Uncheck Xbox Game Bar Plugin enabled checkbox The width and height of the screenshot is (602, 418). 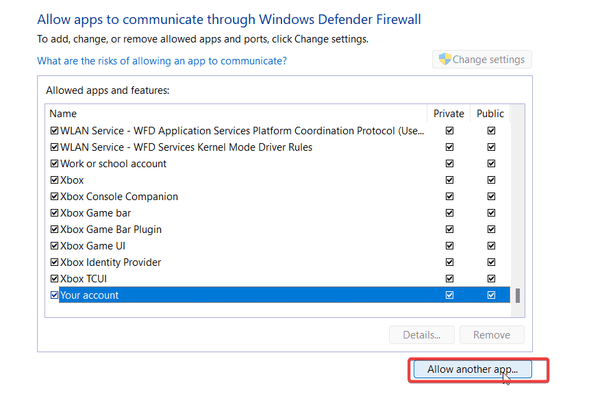(x=54, y=230)
